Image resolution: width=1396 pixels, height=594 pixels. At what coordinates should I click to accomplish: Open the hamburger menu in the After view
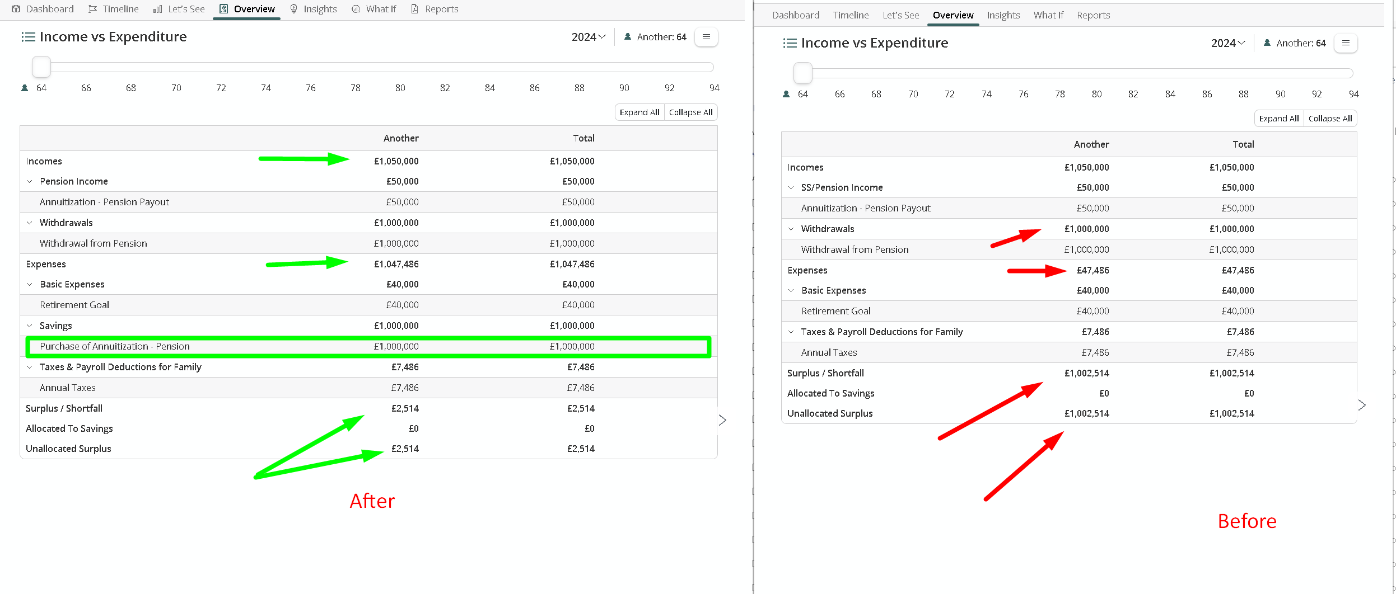click(706, 37)
